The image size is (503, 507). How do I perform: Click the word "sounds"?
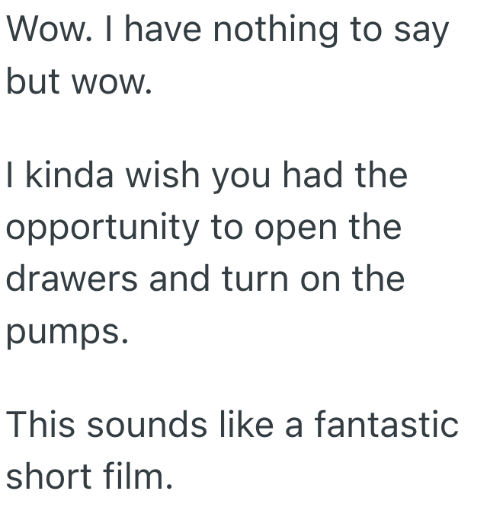coord(148,426)
